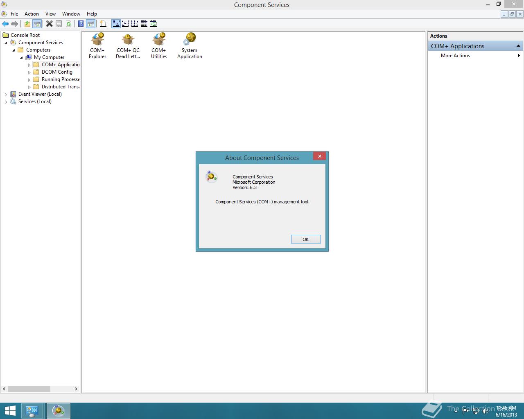Select Component Services in the console tree
This screenshot has width=524, height=419.
[x=41, y=43]
